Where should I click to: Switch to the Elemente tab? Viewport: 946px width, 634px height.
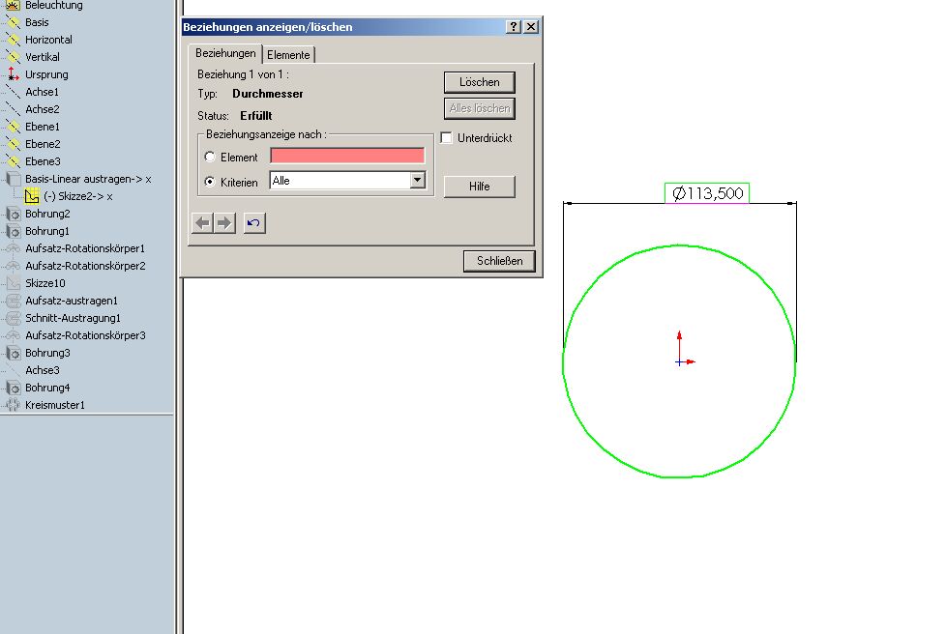(x=288, y=55)
